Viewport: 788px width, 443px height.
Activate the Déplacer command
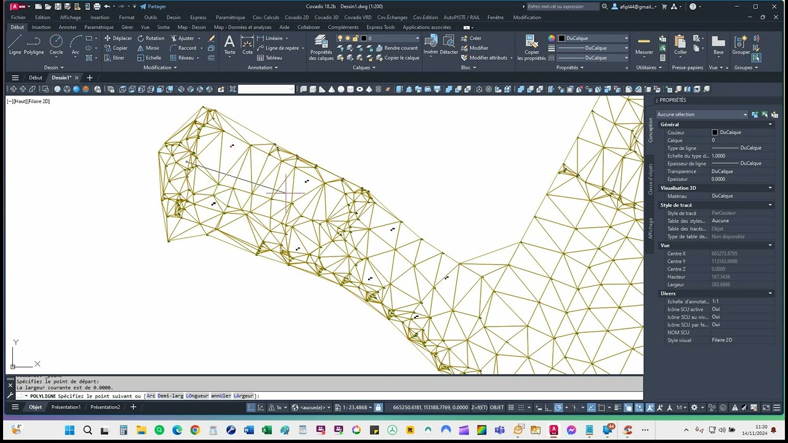tap(118, 38)
